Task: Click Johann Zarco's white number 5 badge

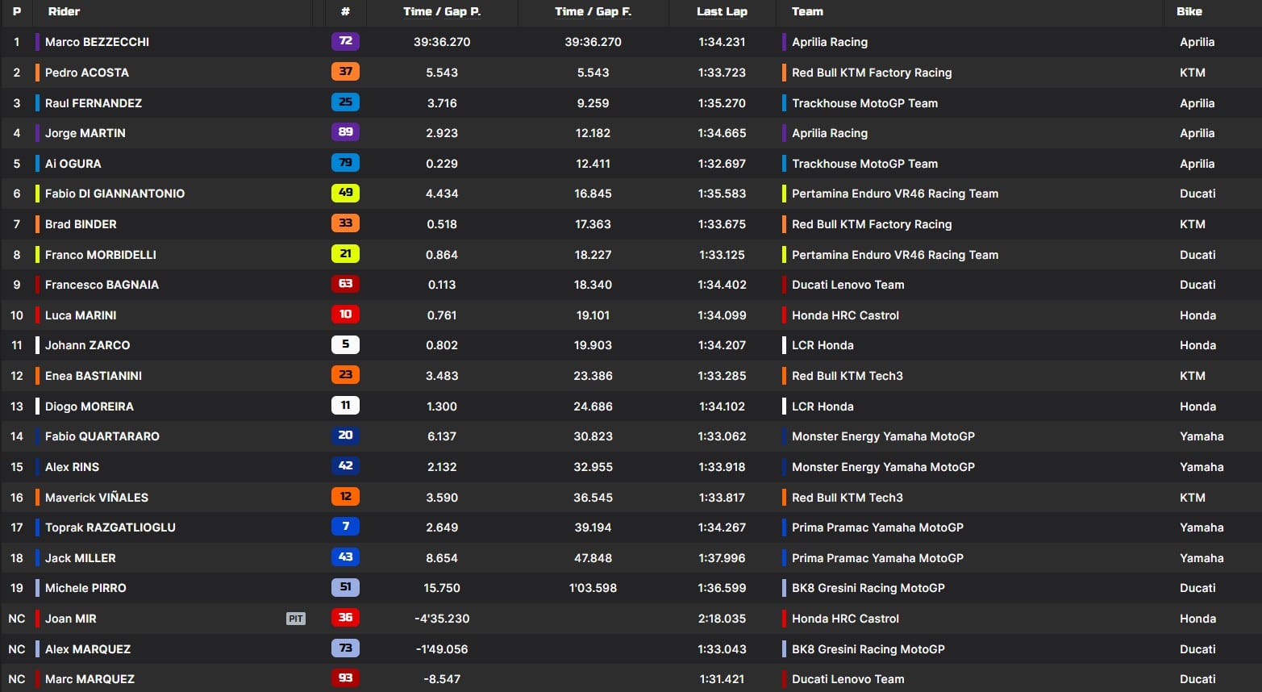Action: (x=345, y=344)
